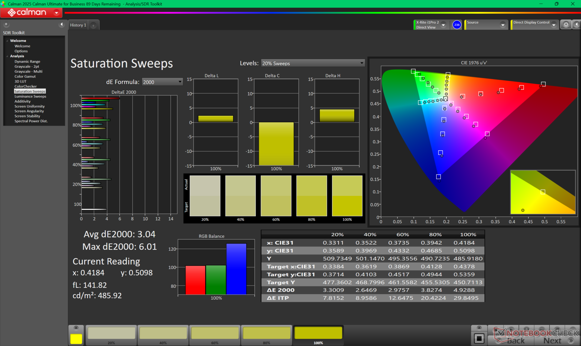Click the stop measurement square icon

coord(479,338)
